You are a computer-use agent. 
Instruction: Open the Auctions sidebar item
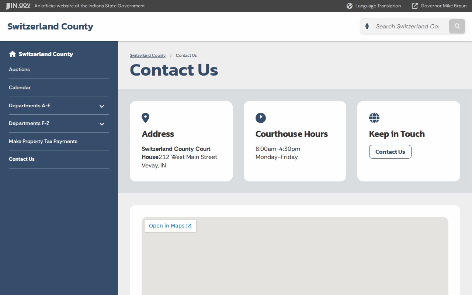click(19, 70)
